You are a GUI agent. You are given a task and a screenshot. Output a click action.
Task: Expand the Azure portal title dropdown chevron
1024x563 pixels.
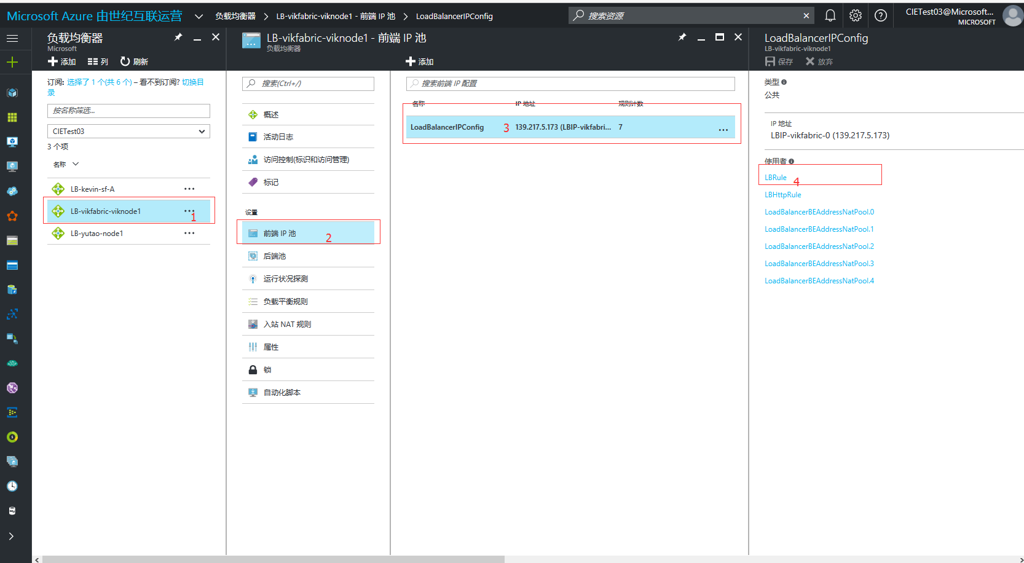pos(199,17)
